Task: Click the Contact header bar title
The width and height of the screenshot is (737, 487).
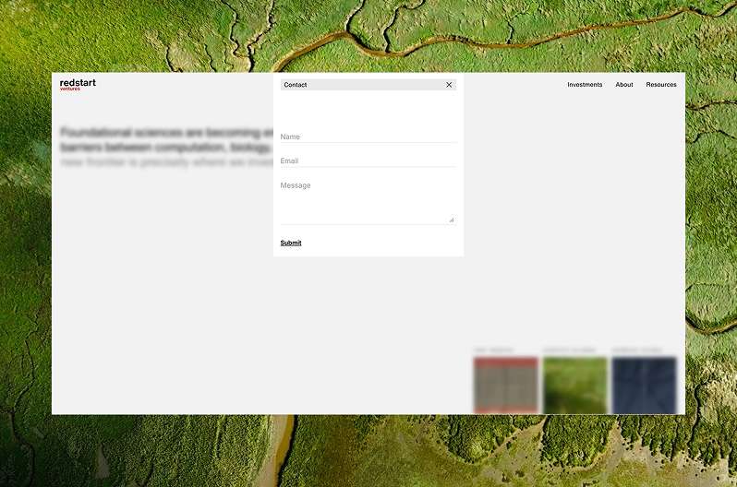Action: coord(296,85)
